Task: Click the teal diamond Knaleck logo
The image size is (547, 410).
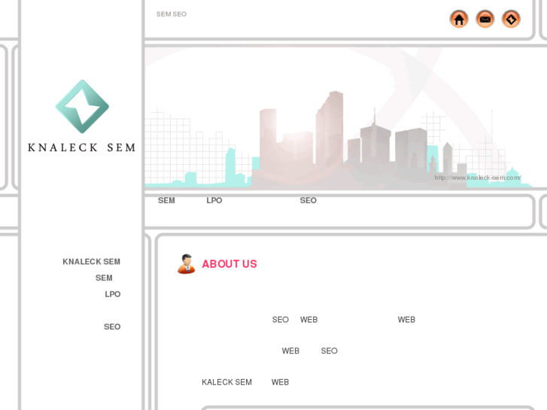Action: point(82,106)
